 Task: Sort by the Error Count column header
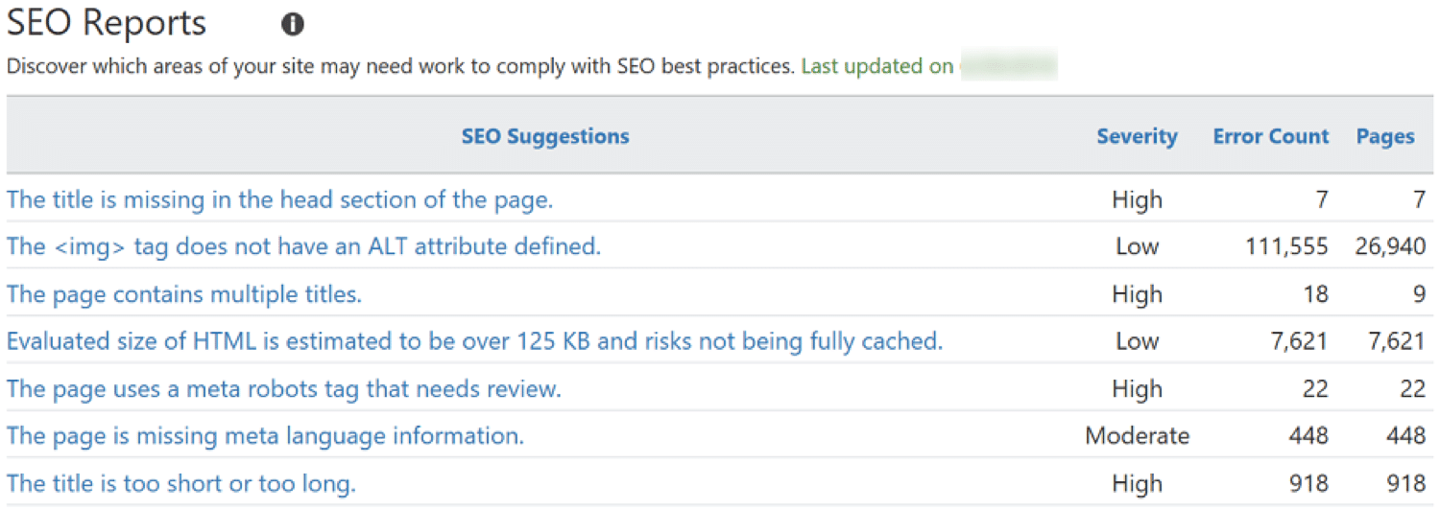(1270, 136)
